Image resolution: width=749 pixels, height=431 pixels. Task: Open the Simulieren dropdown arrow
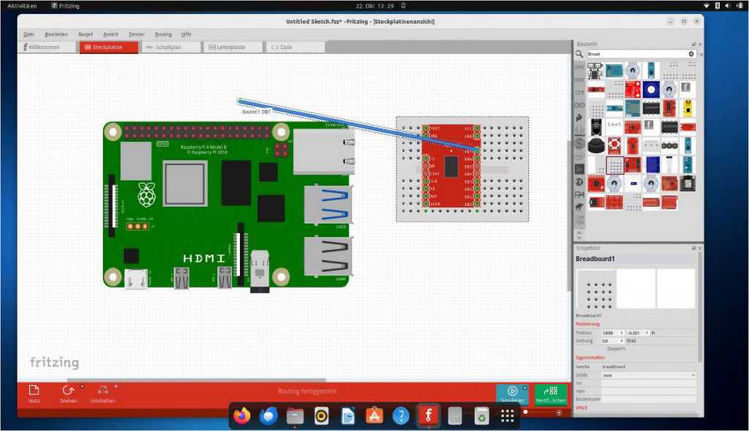(524, 388)
